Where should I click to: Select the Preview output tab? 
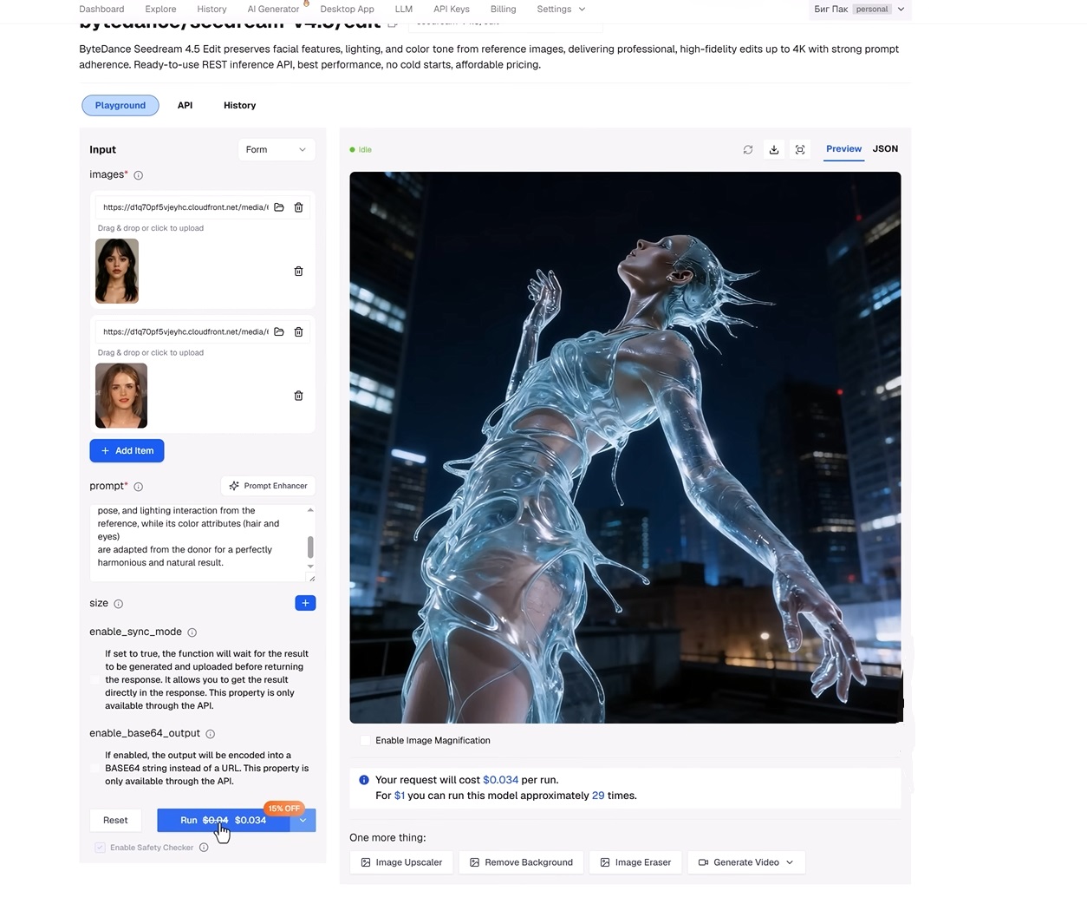coord(843,148)
